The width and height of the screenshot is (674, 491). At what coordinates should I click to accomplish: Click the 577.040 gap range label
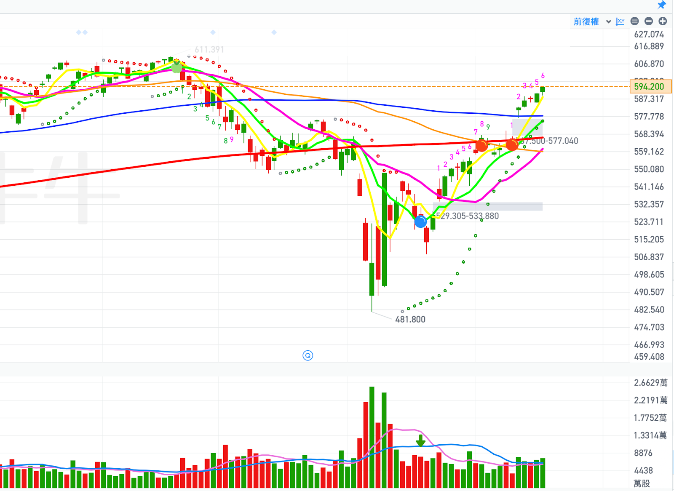tap(550, 141)
